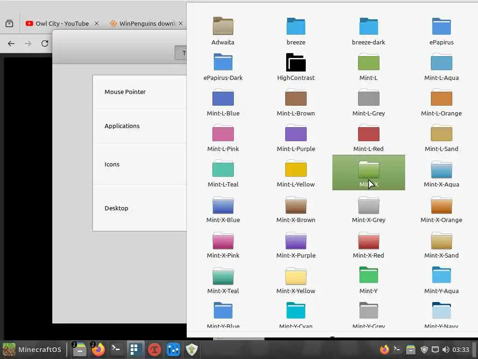478x359 pixels.
Task: Click the Firefox icon in system tray
Action: [x=385, y=350]
